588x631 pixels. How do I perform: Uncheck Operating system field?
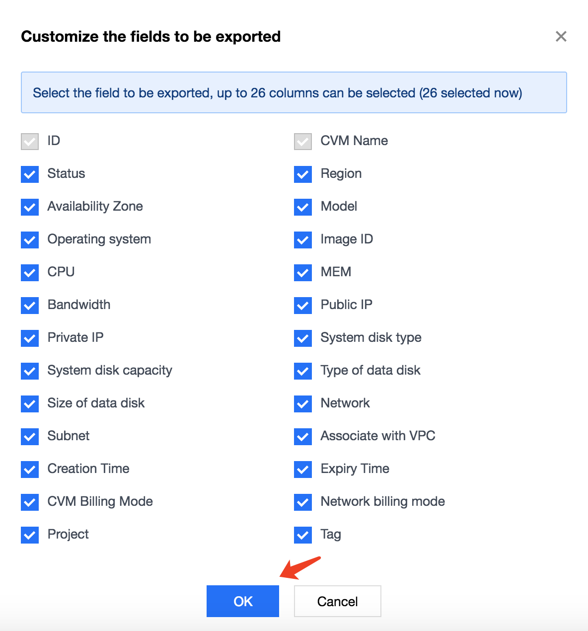[30, 239]
